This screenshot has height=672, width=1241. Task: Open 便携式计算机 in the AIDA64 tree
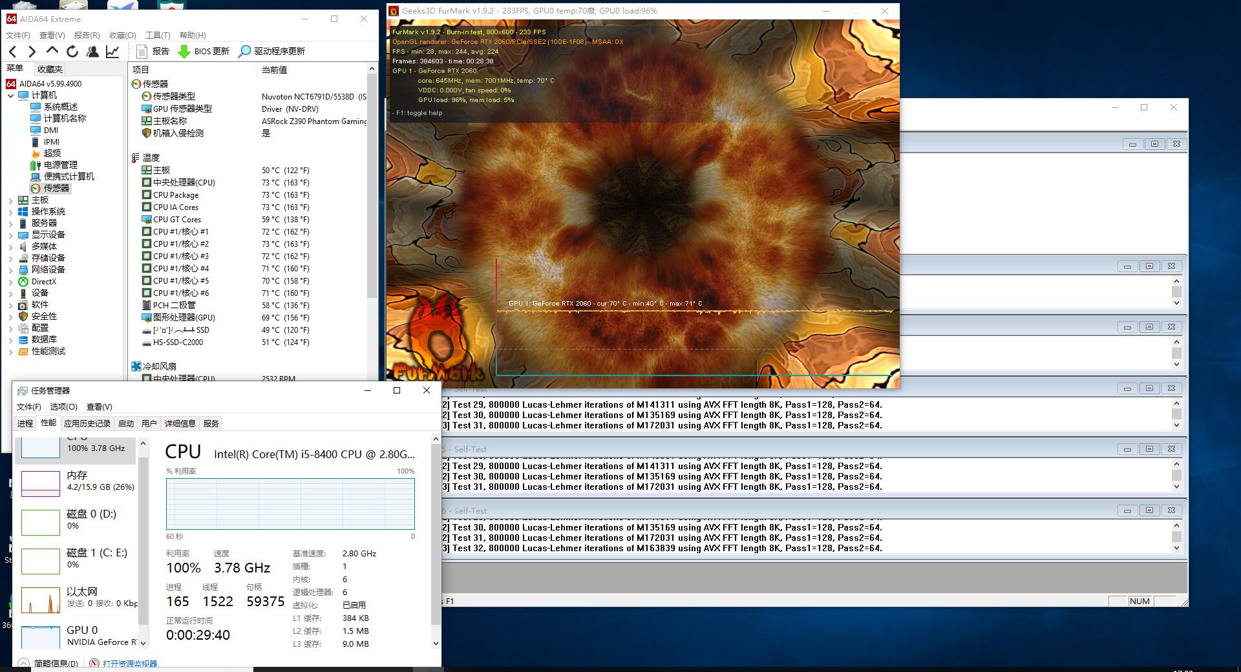(69, 176)
